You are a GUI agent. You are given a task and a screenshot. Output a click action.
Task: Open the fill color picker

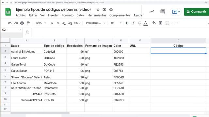click(x=154, y=23)
